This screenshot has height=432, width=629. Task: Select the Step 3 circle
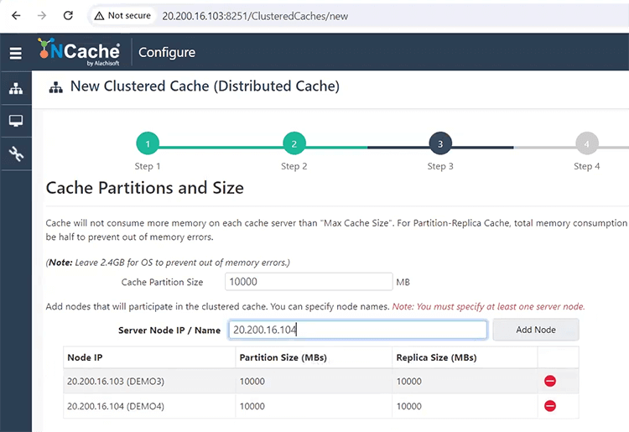coord(440,143)
